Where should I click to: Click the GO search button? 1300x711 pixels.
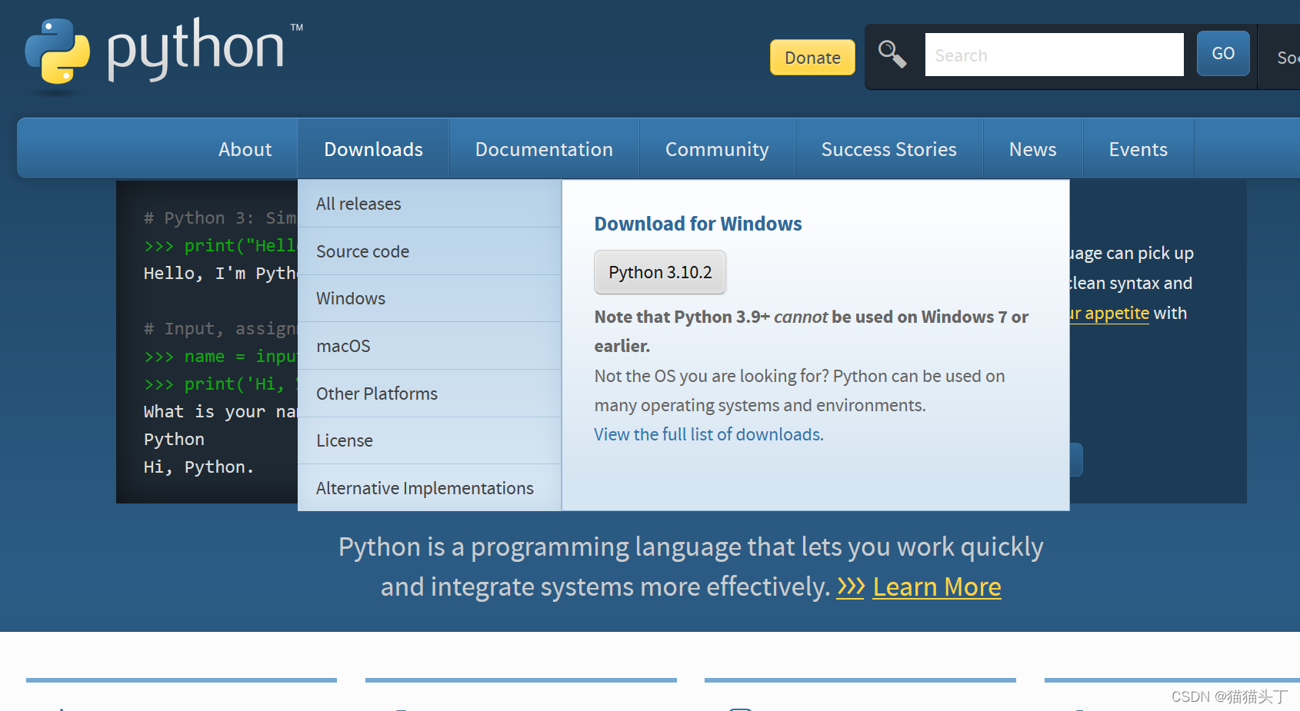1223,54
